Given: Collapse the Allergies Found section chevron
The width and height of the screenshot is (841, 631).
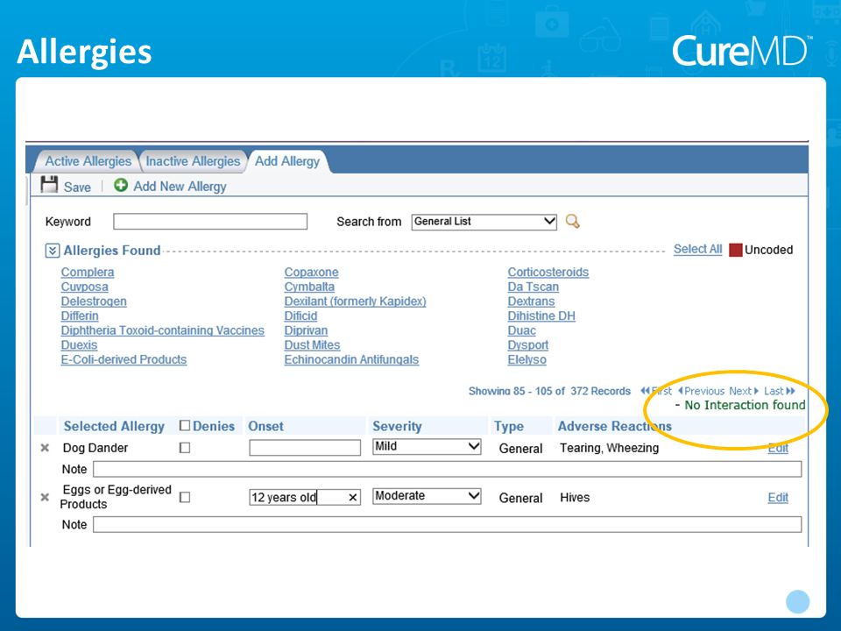Looking at the screenshot, I should click(x=52, y=251).
